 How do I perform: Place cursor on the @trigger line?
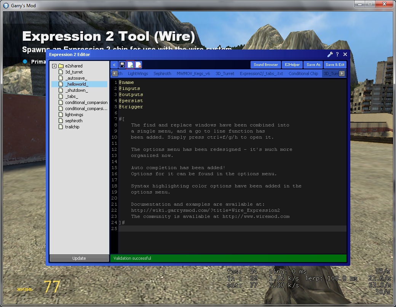[x=131, y=107]
